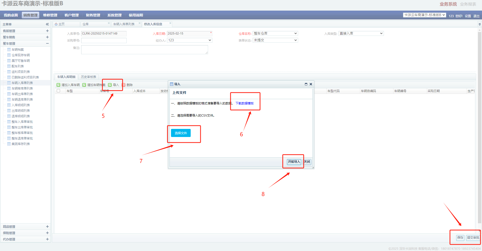Click the 开始导入 button
482x251 pixels.
tap(294, 162)
